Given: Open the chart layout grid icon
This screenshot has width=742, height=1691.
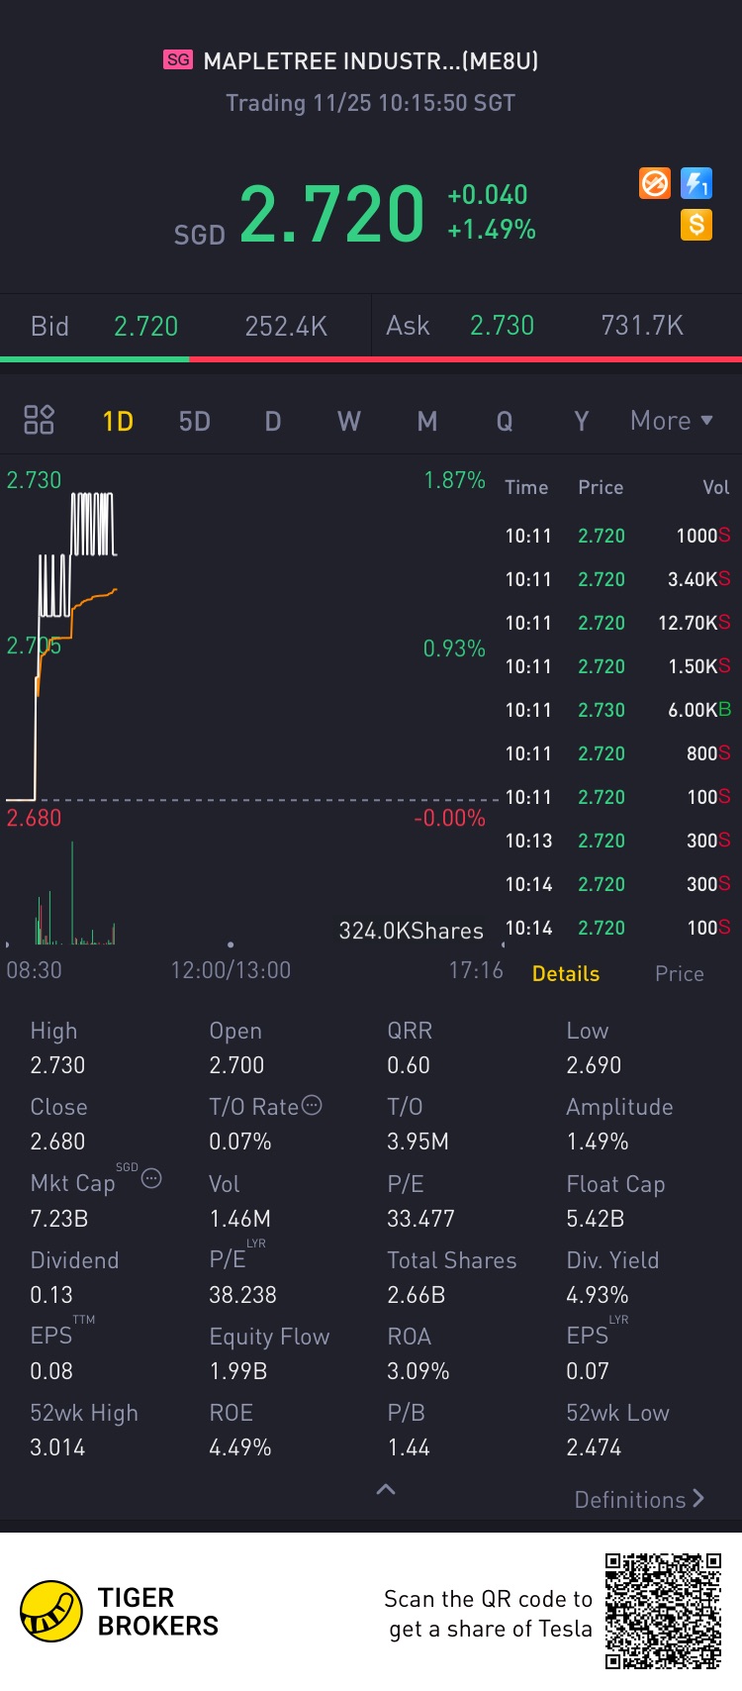Looking at the screenshot, I should (x=39, y=420).
